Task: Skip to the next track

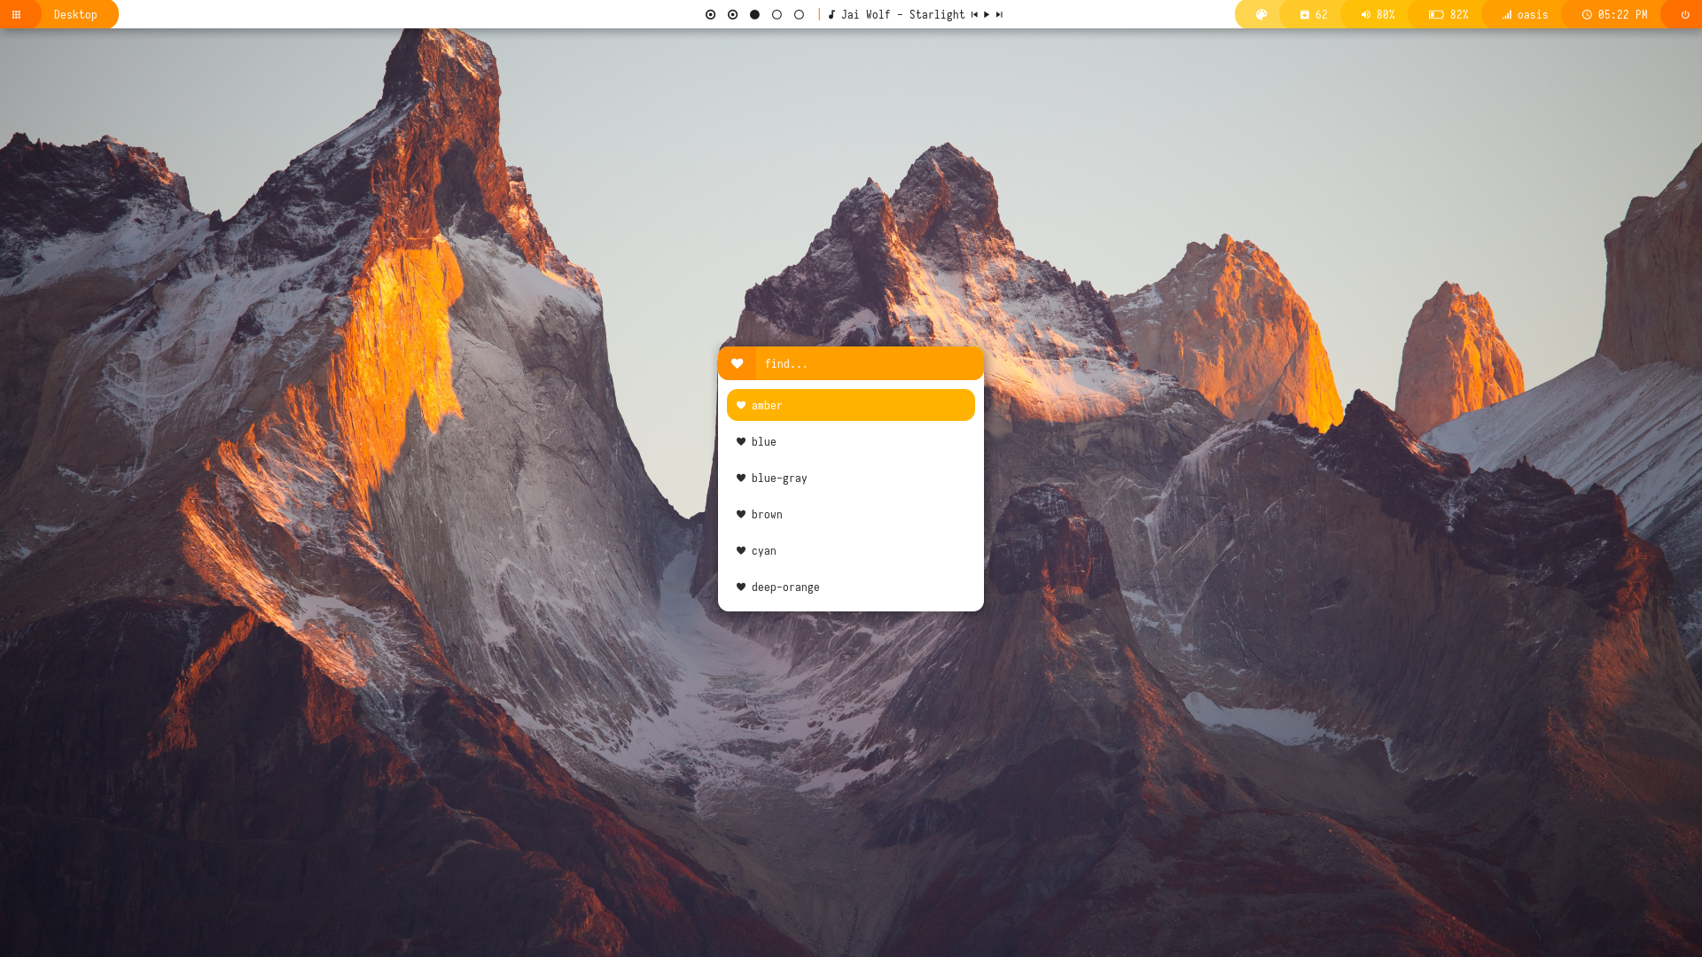Action: 999,14
